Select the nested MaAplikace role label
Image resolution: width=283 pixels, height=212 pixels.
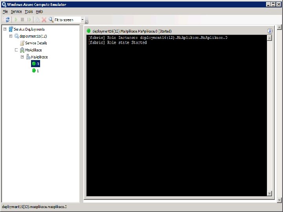(x=39, y=57)
